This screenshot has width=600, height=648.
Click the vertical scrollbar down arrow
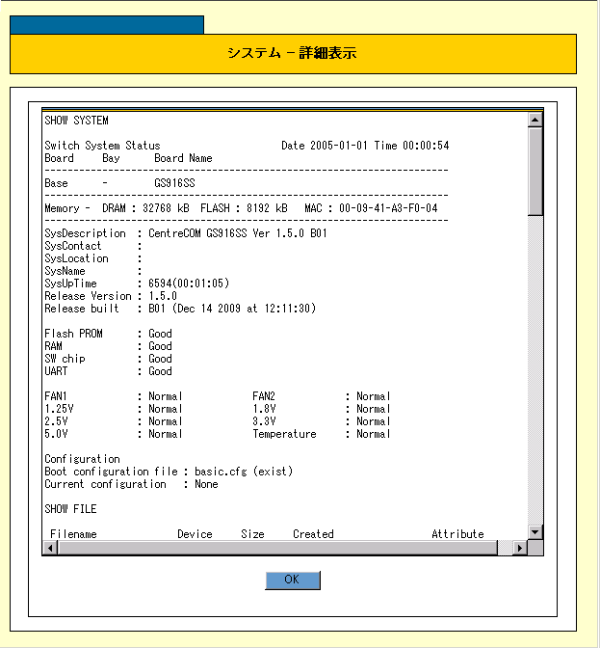point(535,532)
